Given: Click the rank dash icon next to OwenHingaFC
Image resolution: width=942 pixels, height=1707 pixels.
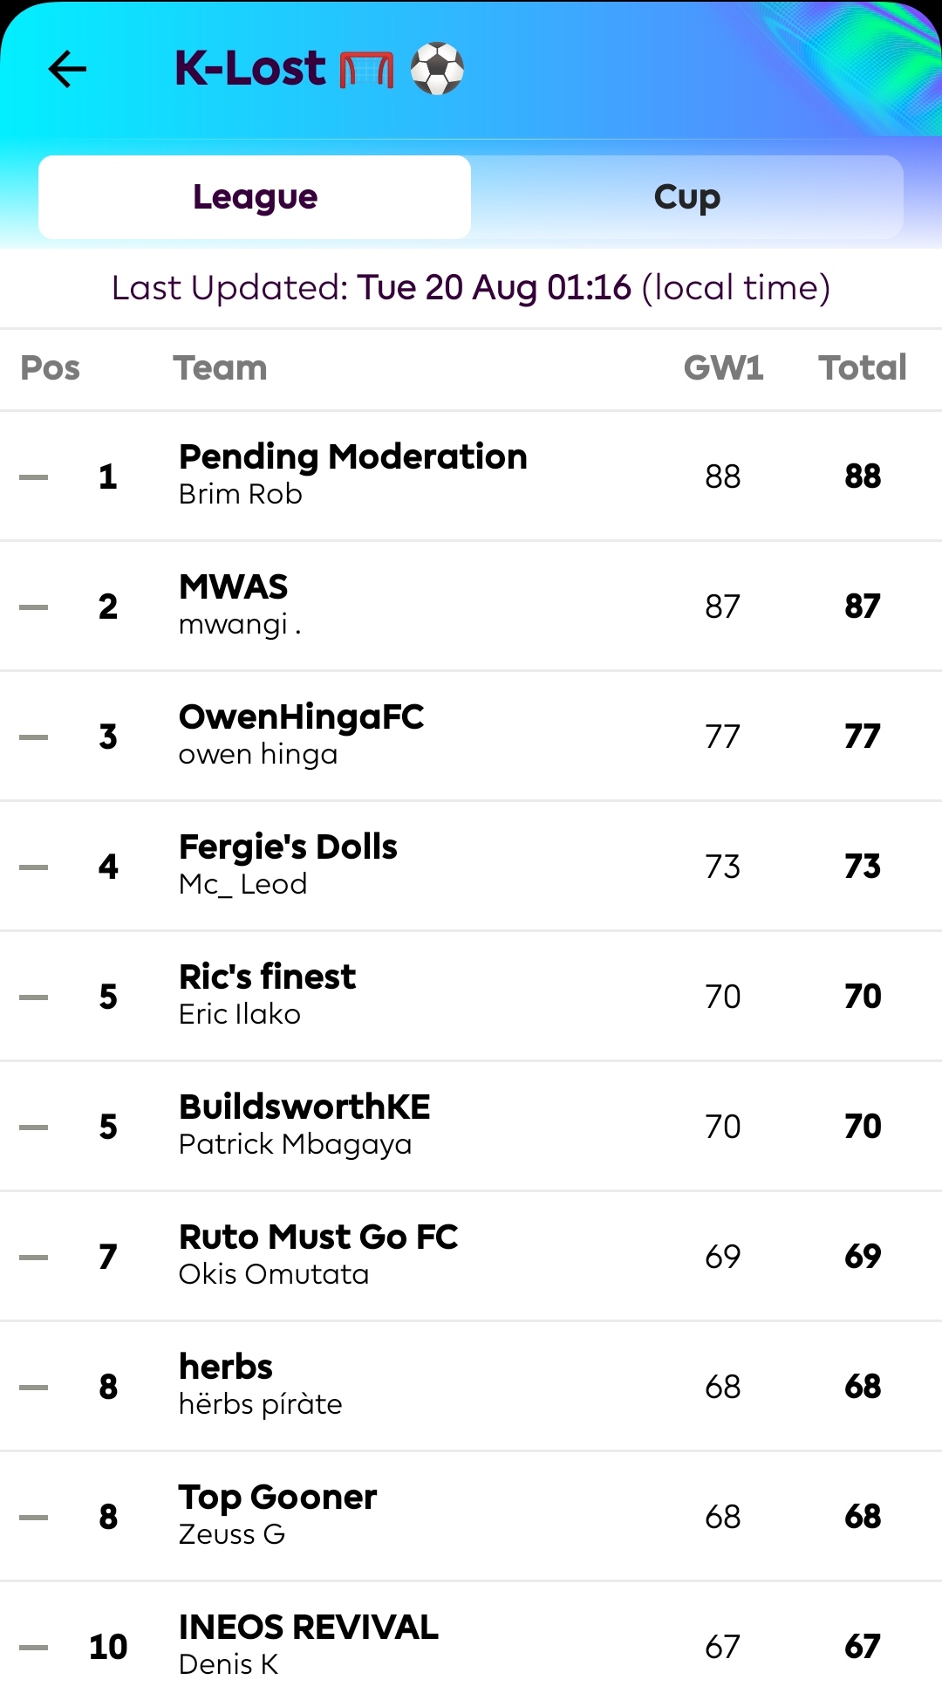Looking at the screenshot, I should (x=34, y=737).
